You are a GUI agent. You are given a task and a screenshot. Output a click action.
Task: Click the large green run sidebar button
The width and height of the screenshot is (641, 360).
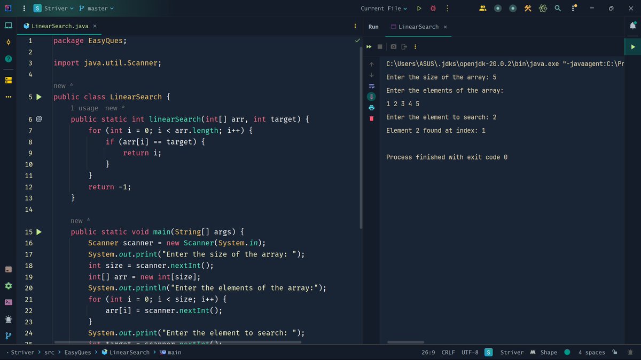633,47
